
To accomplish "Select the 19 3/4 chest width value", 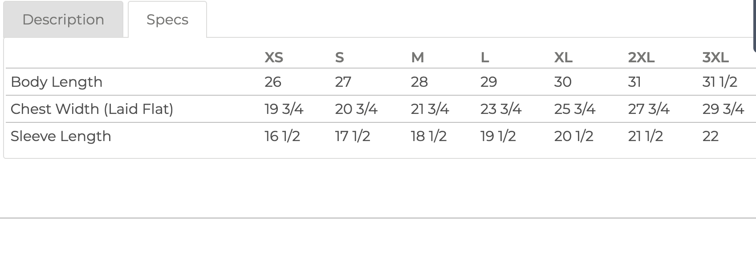I will click(x=284, y=109).
